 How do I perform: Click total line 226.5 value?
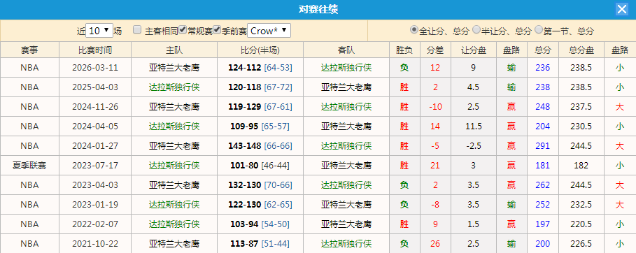[581, 244]
